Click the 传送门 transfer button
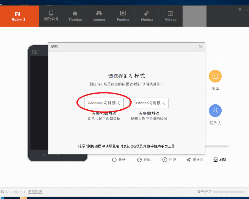Screen dimensions: 249x199 coord(195,160)
